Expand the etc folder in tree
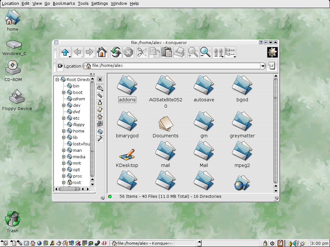 [x=63, y=118]
